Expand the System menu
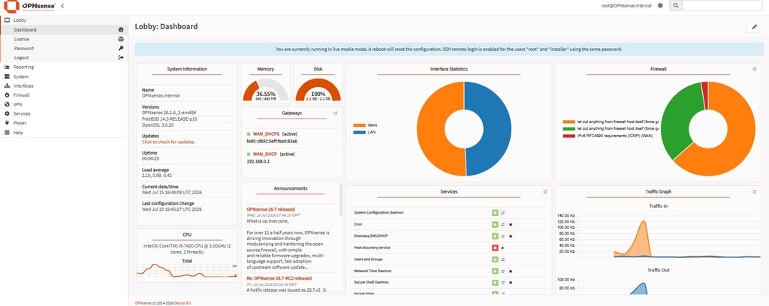 tap(64, 76)
